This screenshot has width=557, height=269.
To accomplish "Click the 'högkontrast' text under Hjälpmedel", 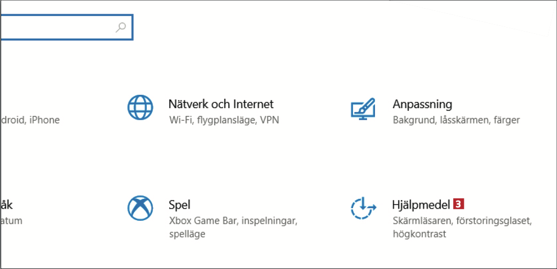I will pyautogui.click(x=419, y=234).
